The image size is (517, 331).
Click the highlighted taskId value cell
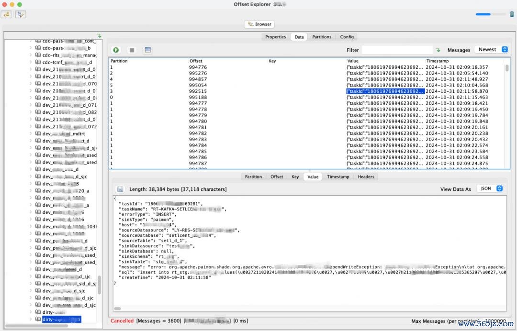pyautogui.click(x=385, y=91)
